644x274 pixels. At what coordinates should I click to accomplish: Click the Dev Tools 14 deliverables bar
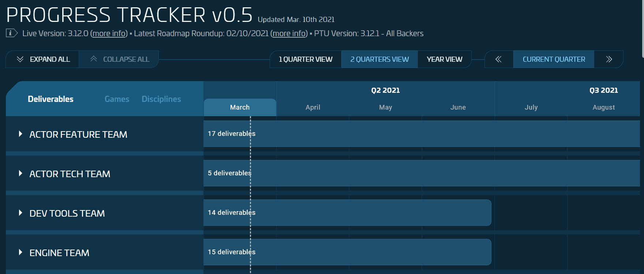347,213
